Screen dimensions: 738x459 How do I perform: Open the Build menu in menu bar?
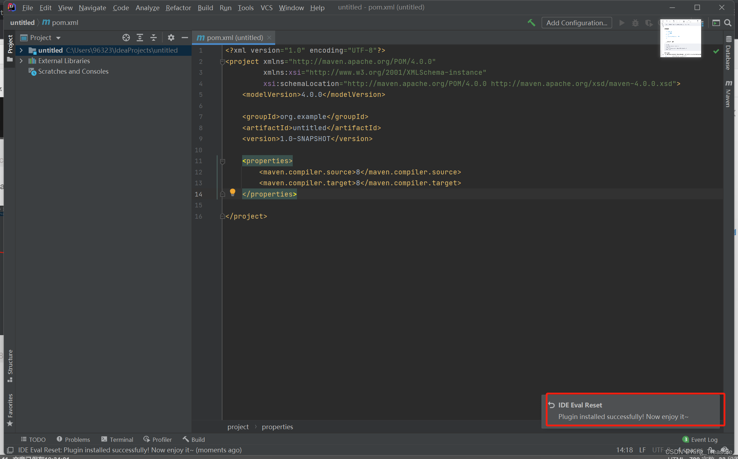pyautogui.click(x=205, y=7)
